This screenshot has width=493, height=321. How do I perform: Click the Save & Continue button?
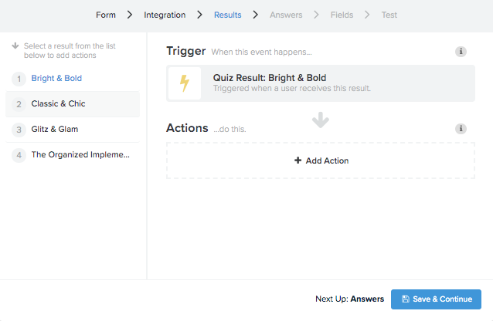[436, 299]
